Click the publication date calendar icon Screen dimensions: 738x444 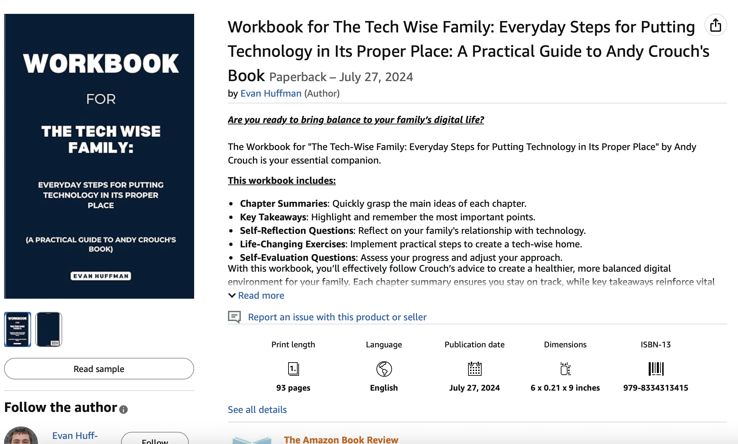pos(475,369)
